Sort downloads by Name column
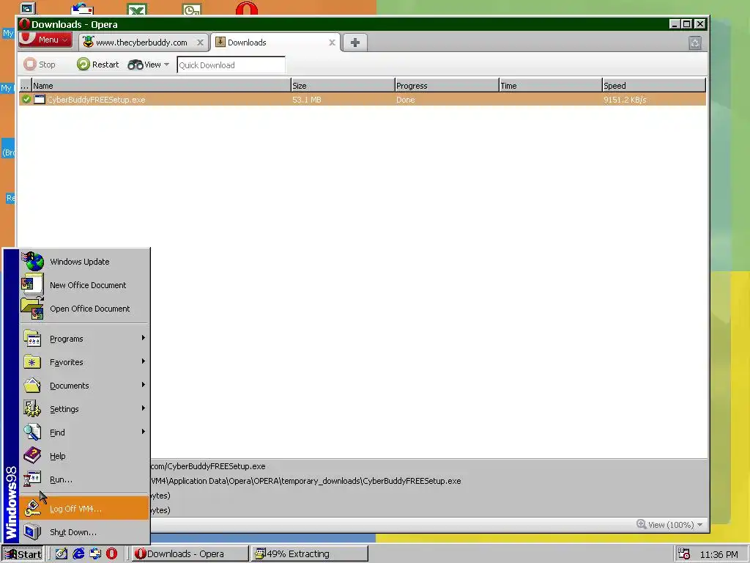The height and width of the screenshot is (563, 750). tap(161, 85)
